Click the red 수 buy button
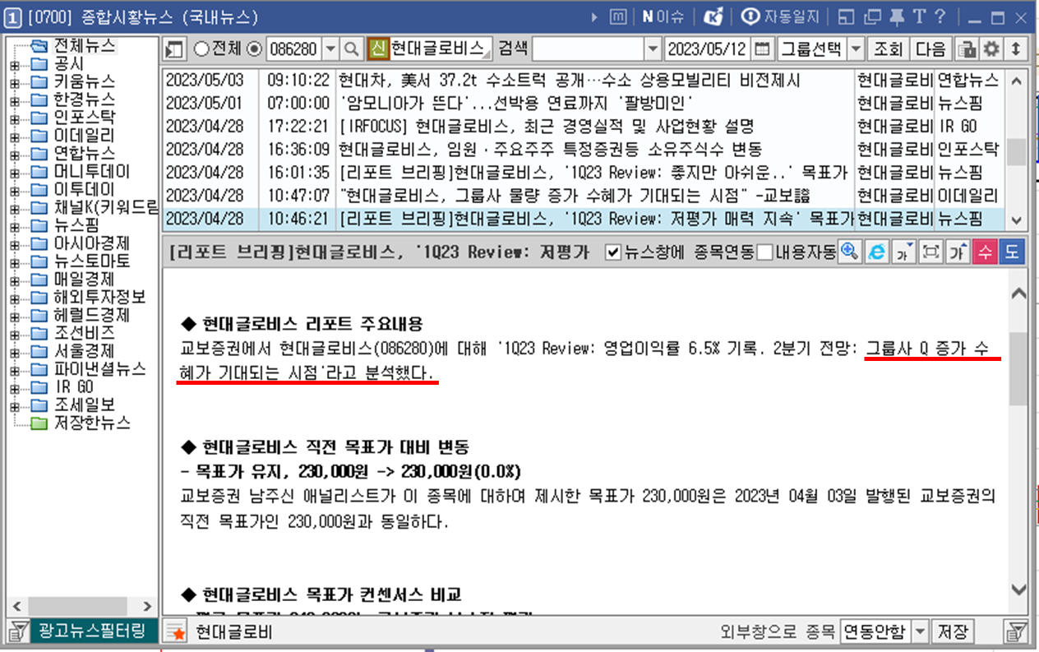 (984, 252)
